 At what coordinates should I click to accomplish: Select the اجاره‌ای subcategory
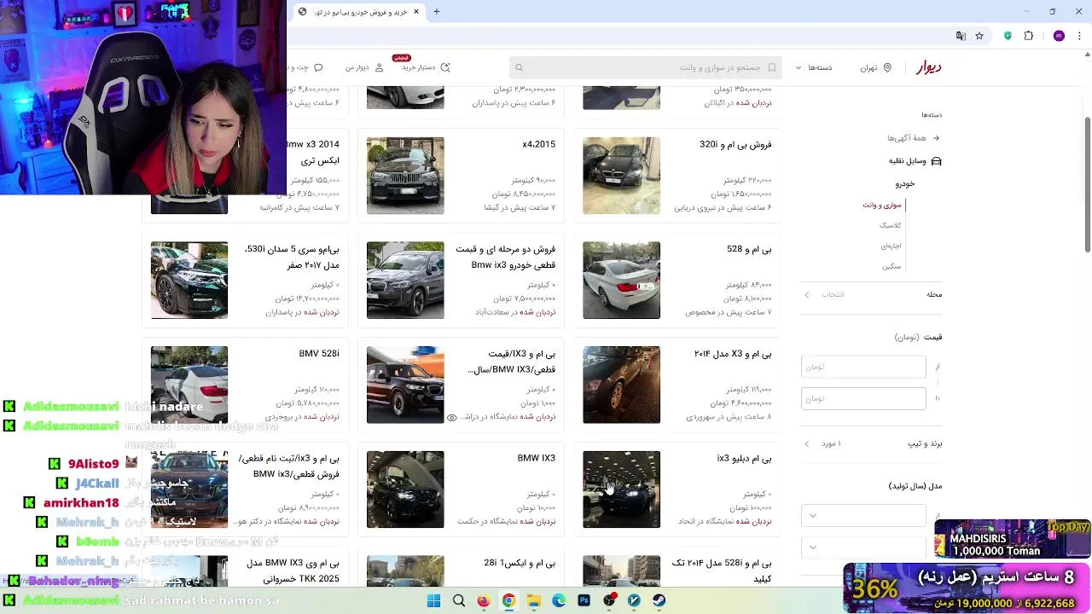(891, 246)
